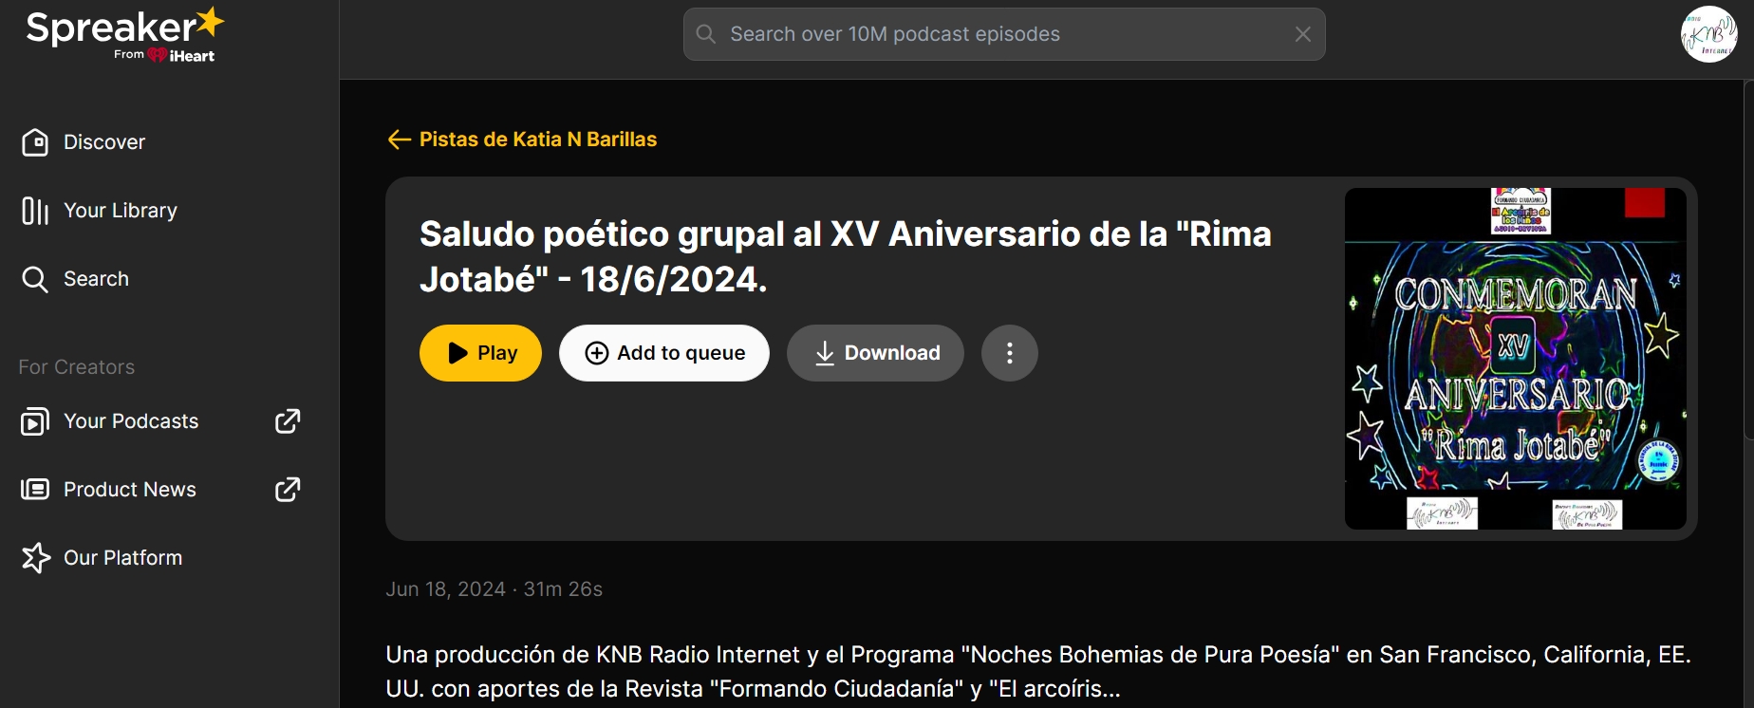Open the Discover menu item

[84, 142]
